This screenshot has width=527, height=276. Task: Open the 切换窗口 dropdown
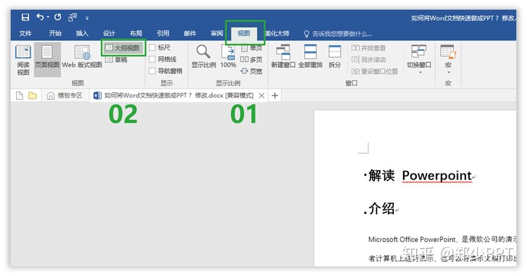pyautogui.click(x=419, y=59)
